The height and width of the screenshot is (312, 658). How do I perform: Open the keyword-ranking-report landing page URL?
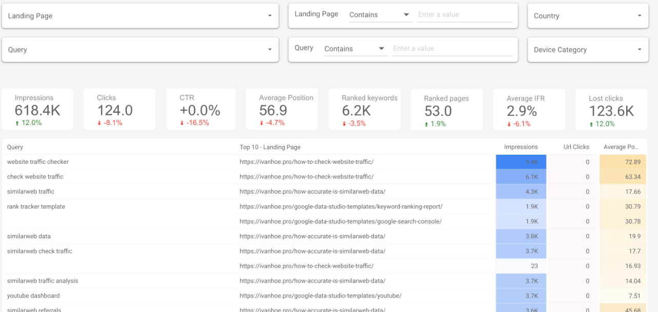coord(341,206)
